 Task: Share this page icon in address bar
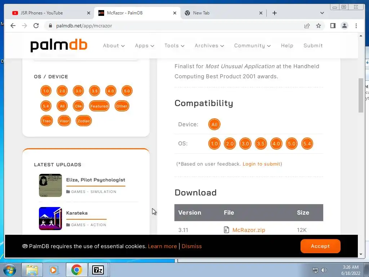(x=307, y=26)
